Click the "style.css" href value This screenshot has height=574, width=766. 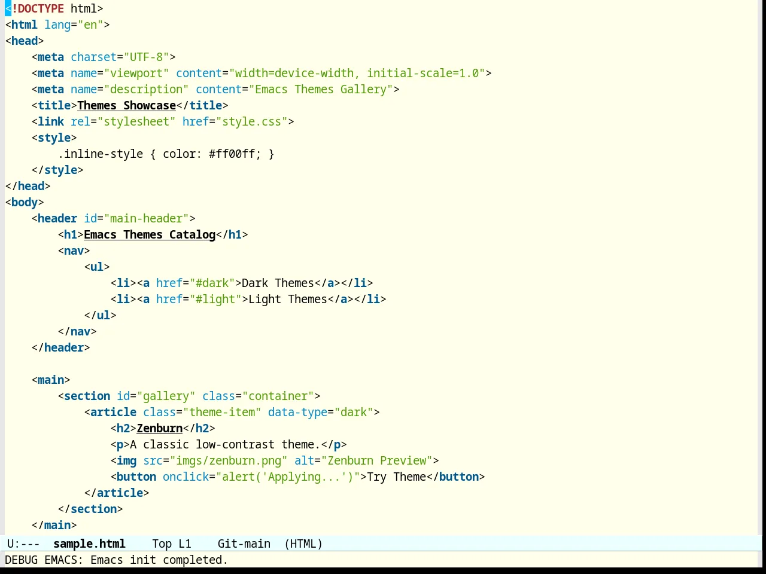coord(251,121)
